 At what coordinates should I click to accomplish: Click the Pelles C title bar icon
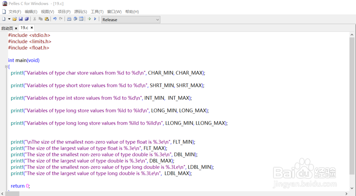click(5, 4)
